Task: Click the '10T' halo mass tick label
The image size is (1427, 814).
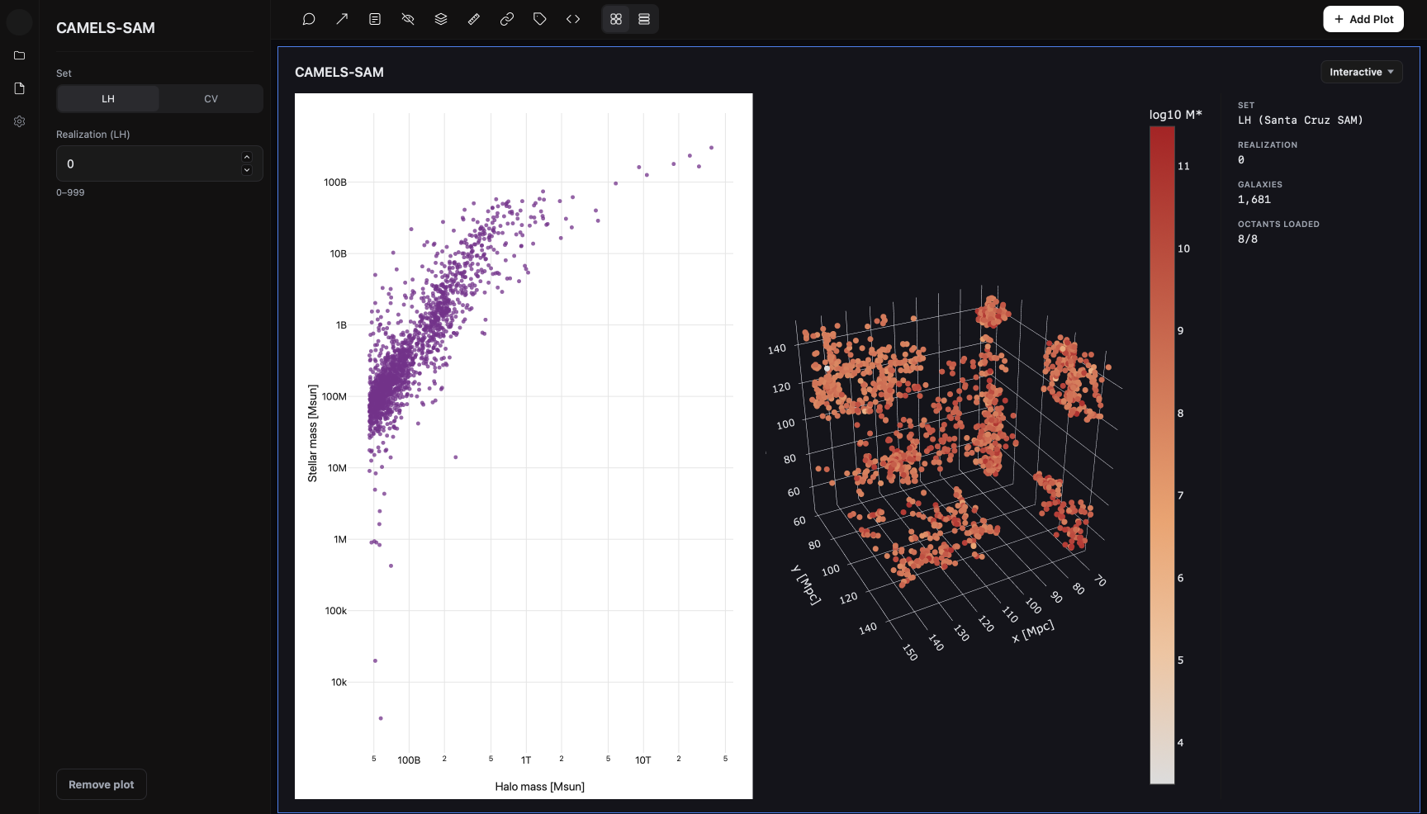Action: (x=643, y=760)
